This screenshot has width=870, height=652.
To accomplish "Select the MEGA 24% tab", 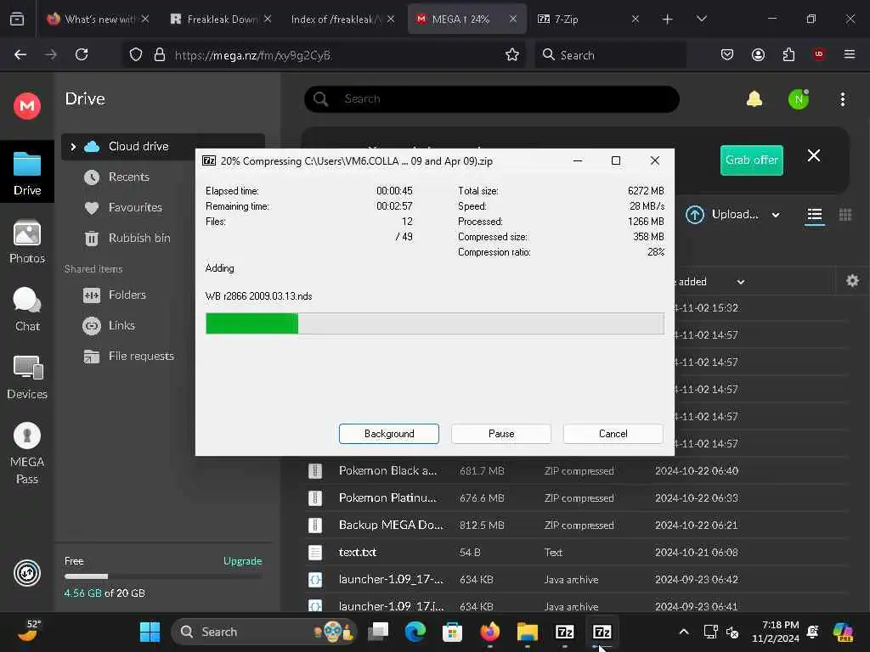I will tap(466, 19).
